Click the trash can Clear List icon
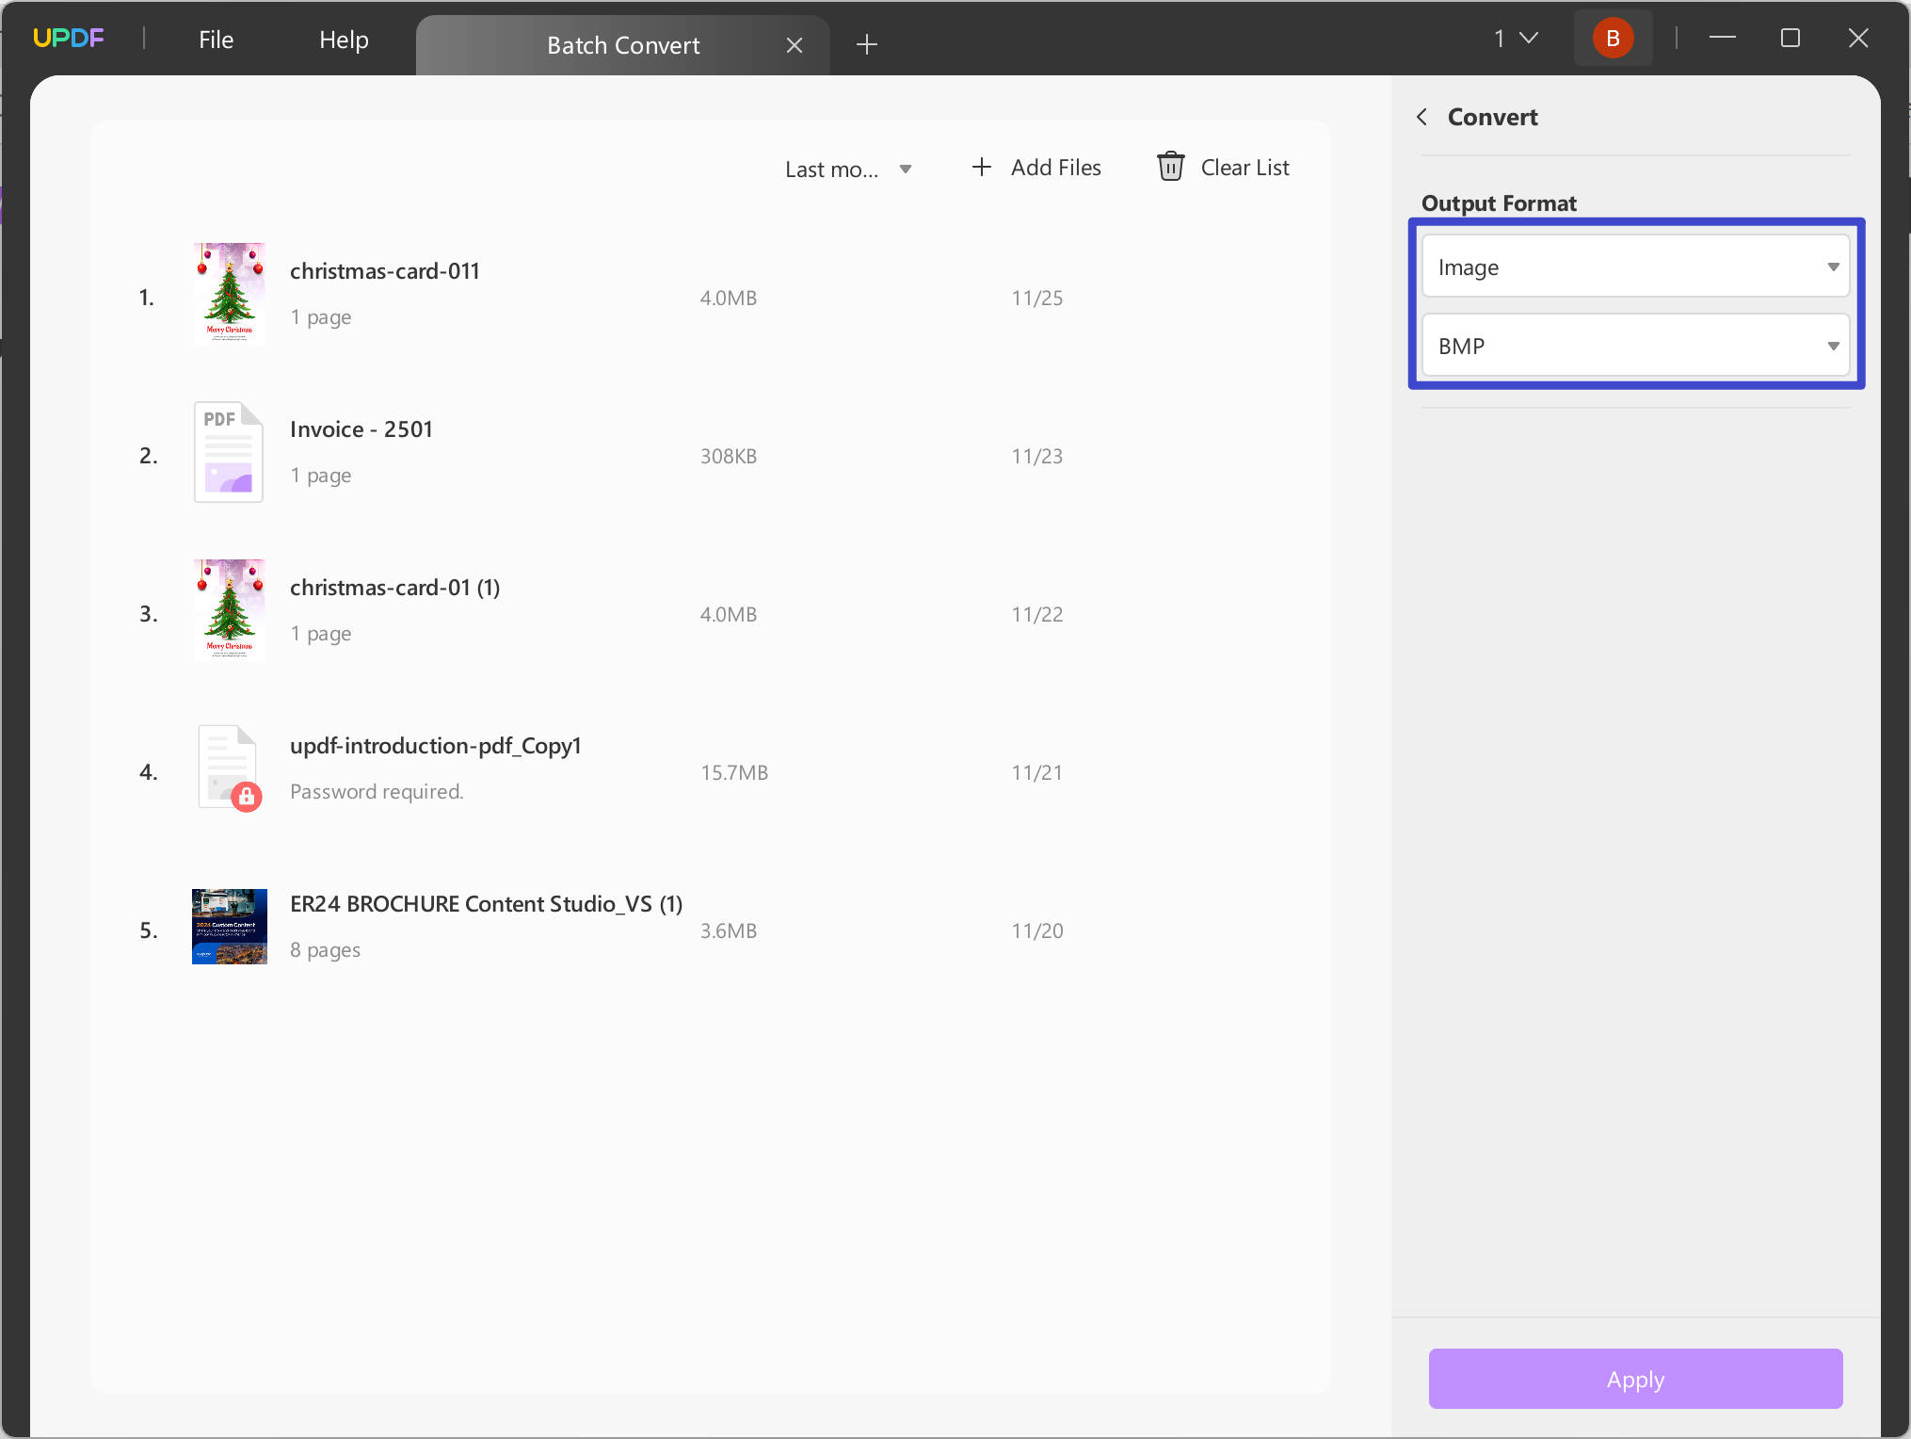The image size is (1911, 1439). [x=1170, y=167]
